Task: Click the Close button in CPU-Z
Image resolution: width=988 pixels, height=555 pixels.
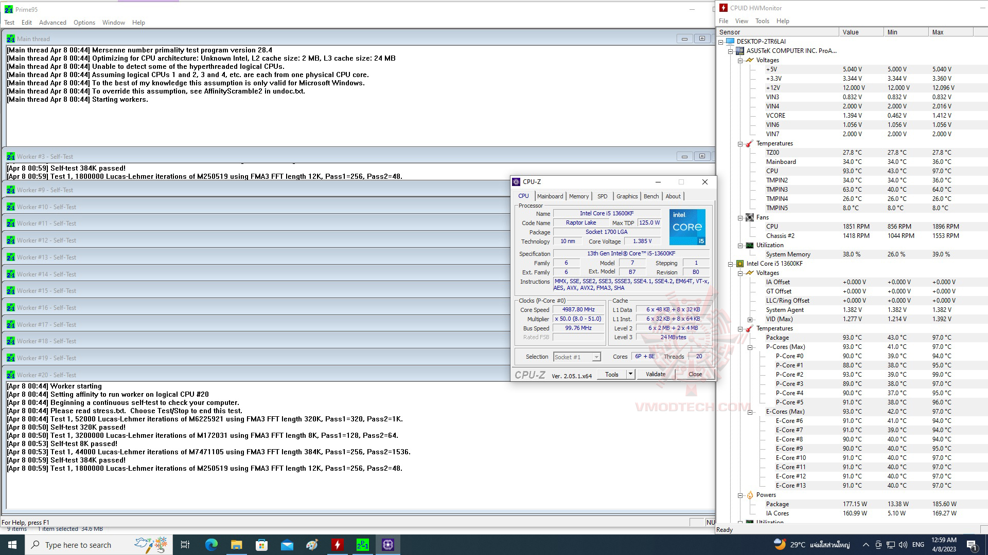Action: [695, 374]
